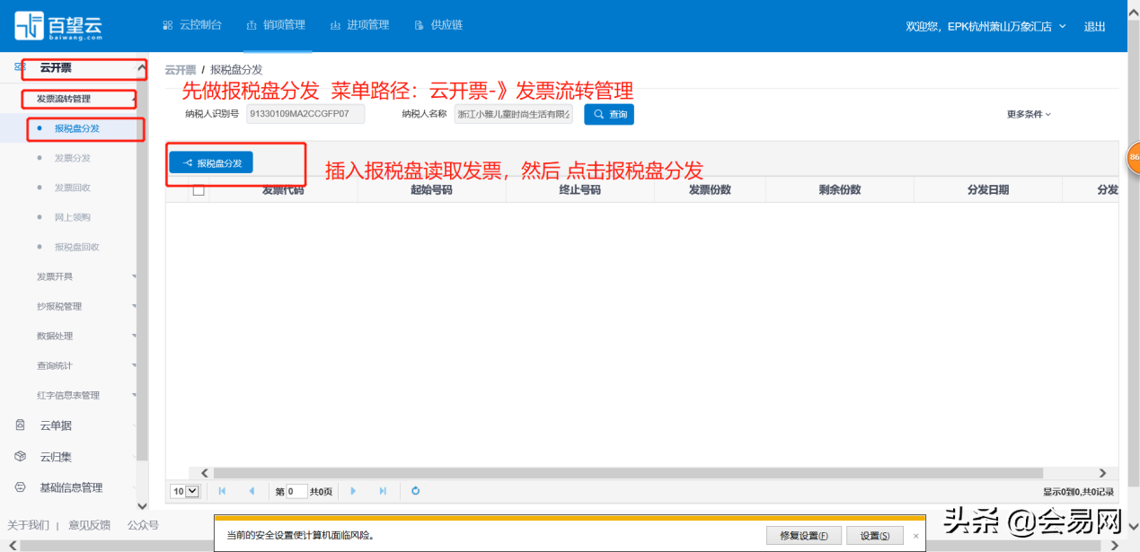Select 发票分发 in the sidebar
The width and height of the screenshot is (1140, 552).
(x=73, y=158)
